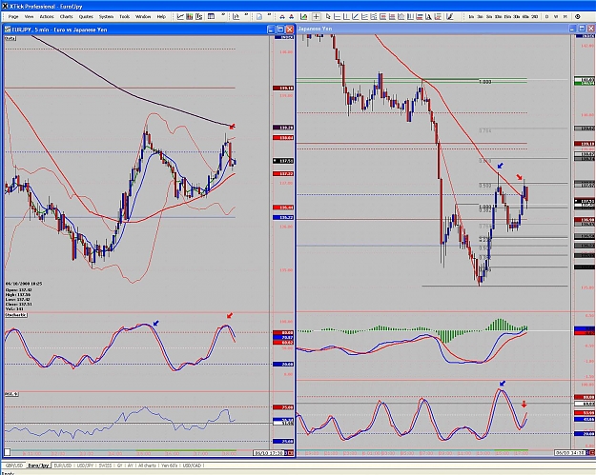The height and width of the screenshot is (475, 596).
Task: Open the Charts menu
Action: 66,17
